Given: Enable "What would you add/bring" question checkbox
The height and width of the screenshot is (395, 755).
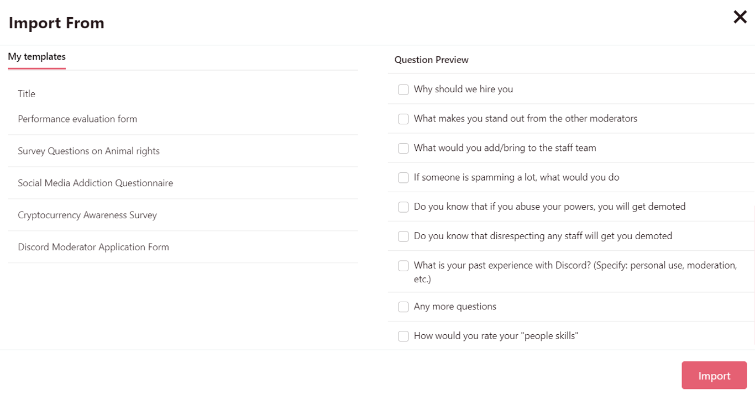Looking at the screenshot, I should tap(403, 148).
